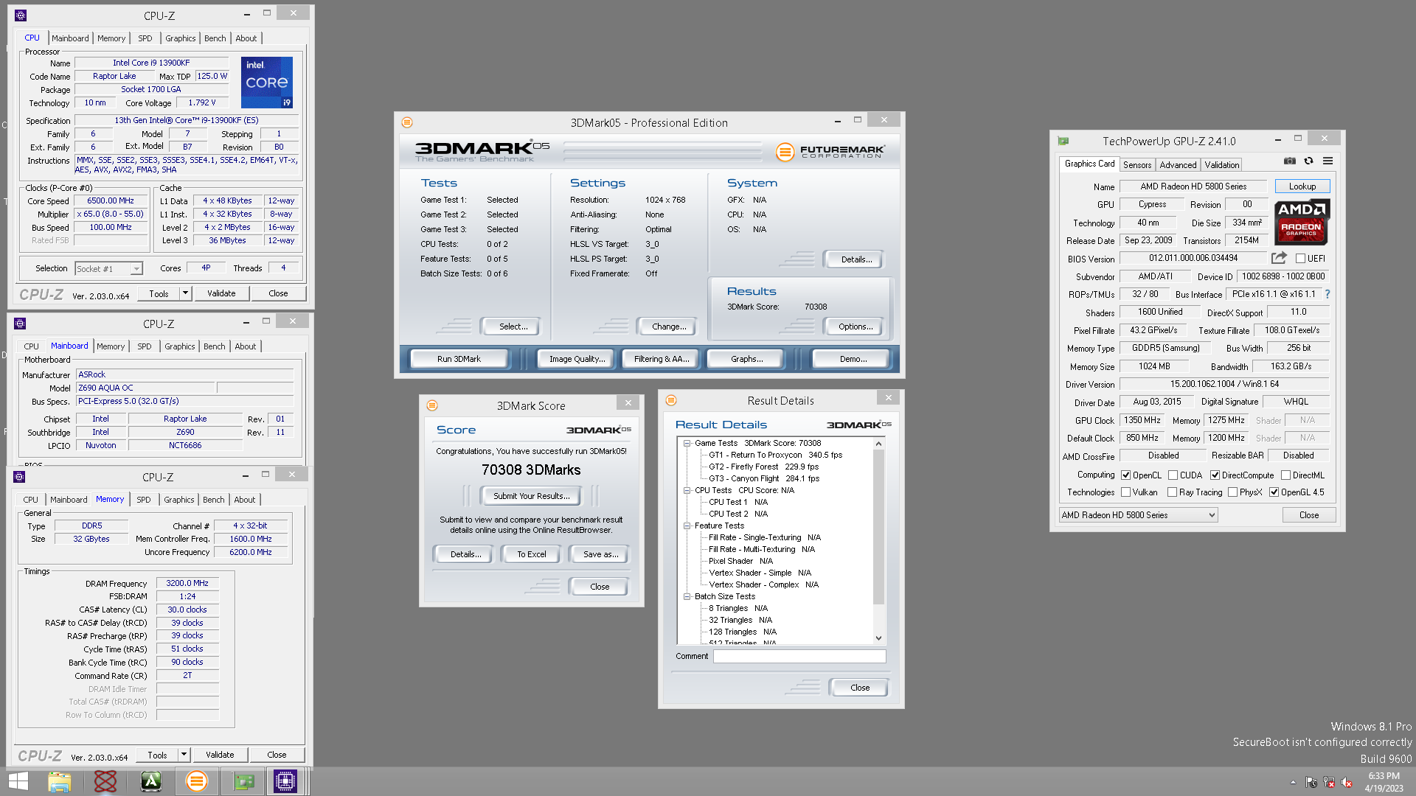Open the red atom-shaped taskbar app
Viewport: 1416px width, 796px height.
coord(105,781)
